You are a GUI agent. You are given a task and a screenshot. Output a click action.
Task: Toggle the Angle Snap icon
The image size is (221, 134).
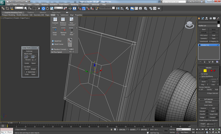84,8
